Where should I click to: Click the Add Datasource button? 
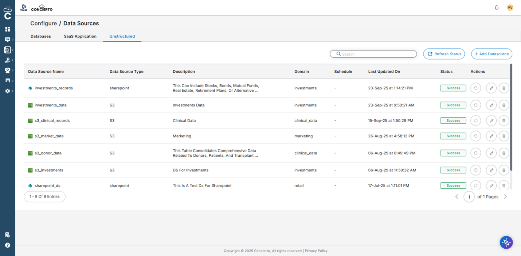point(491,53)
